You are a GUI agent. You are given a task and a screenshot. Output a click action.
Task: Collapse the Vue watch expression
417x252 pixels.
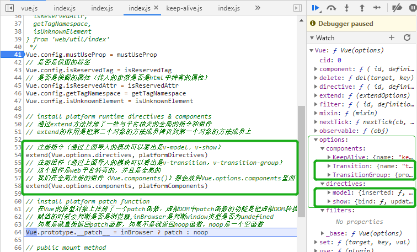click(311, 50)
